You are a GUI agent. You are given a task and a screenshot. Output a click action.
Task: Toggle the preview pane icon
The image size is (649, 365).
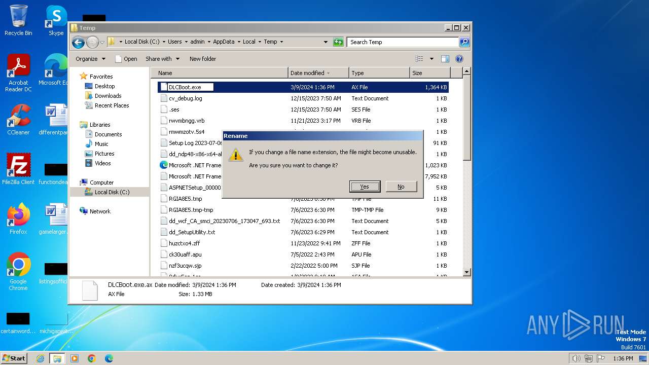[x=445, y=59]
